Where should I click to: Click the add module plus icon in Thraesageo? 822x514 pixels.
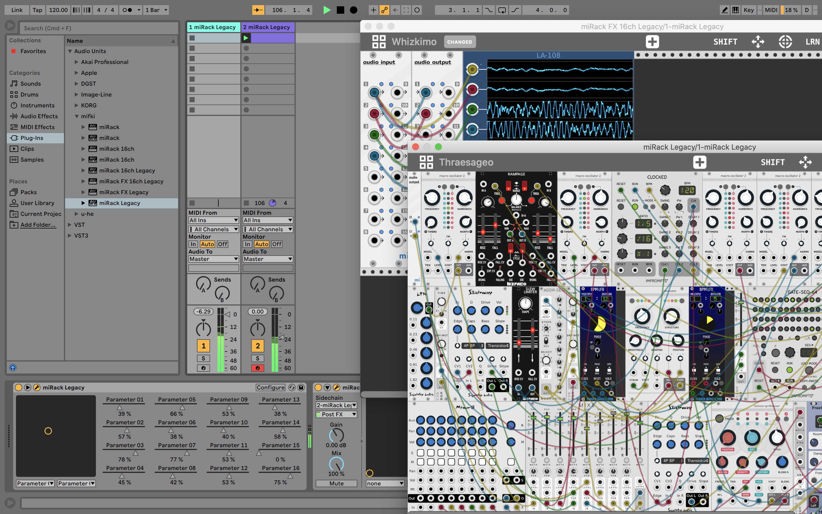[x=700, y=162]
